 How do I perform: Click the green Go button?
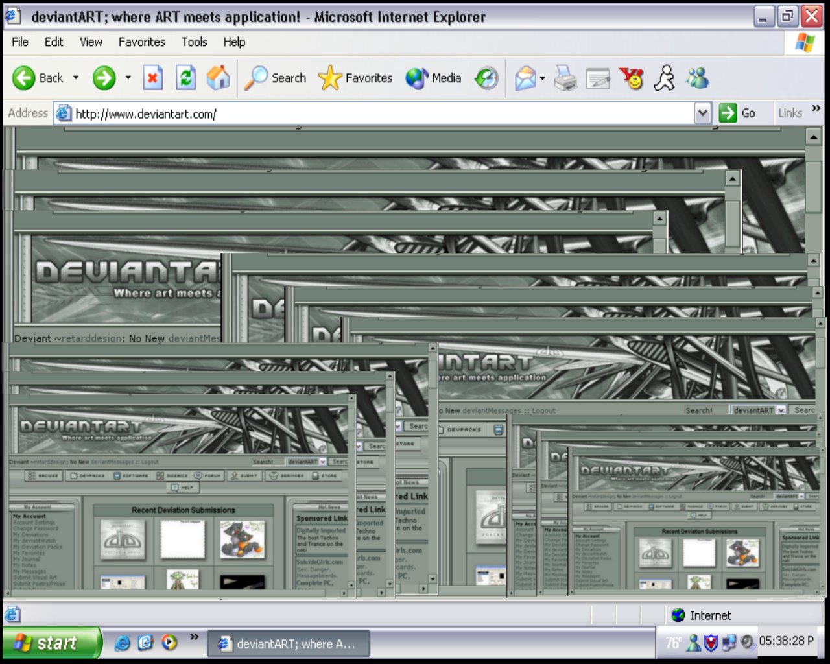coord(738,113)
